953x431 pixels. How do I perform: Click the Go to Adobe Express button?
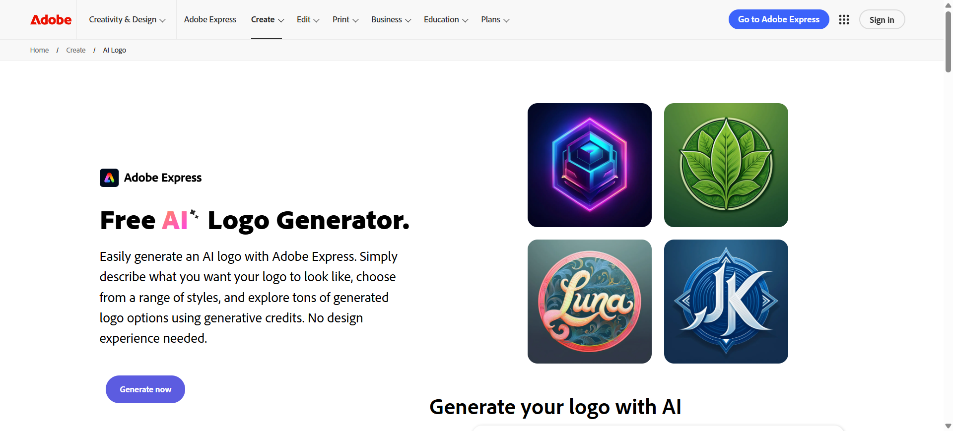pos(779,19)
